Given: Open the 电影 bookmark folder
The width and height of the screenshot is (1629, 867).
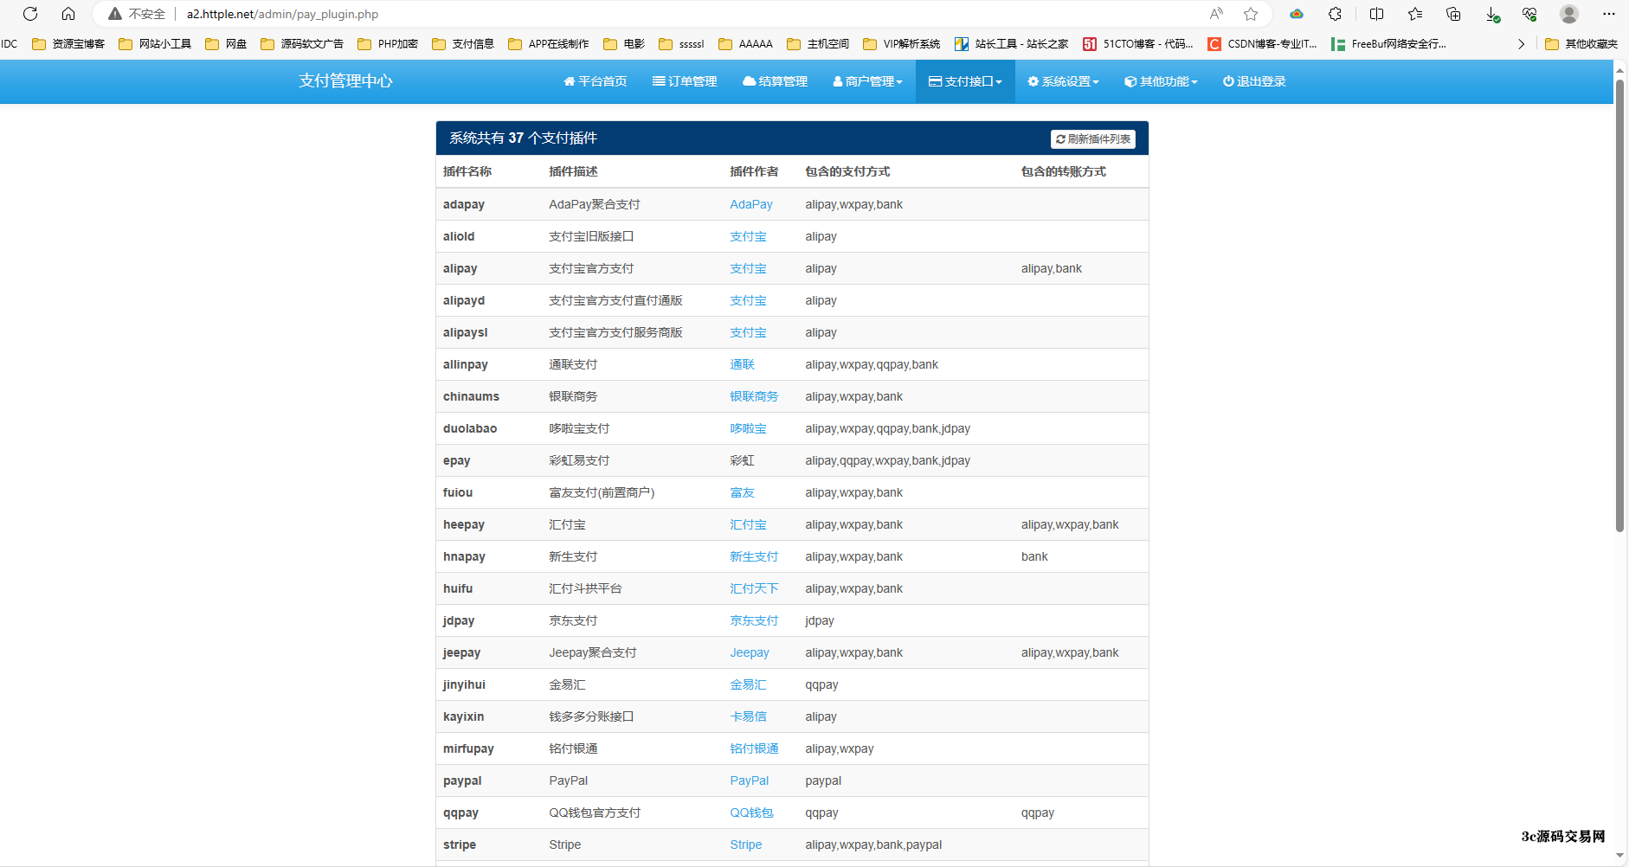Looking at the screenshot, I should [x=624, y=44].
